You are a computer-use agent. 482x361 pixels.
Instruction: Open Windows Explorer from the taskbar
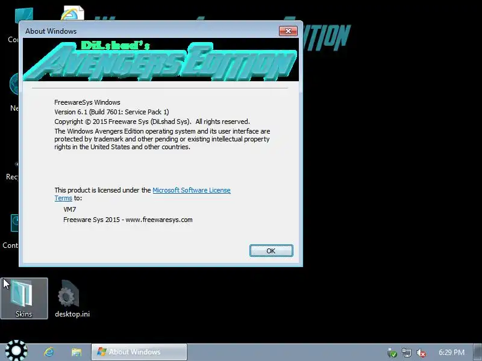pyautogui.click(x=77, y=352)
